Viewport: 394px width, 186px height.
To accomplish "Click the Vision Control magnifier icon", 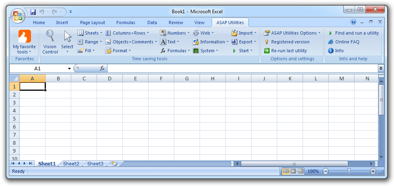I will [x=50, y=36].
